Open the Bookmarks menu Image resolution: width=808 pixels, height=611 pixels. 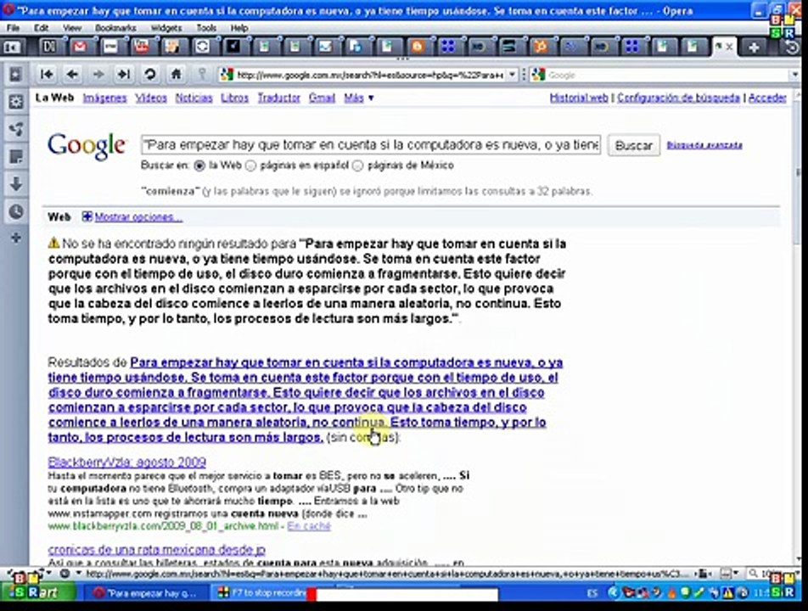(x=115, y=28)
